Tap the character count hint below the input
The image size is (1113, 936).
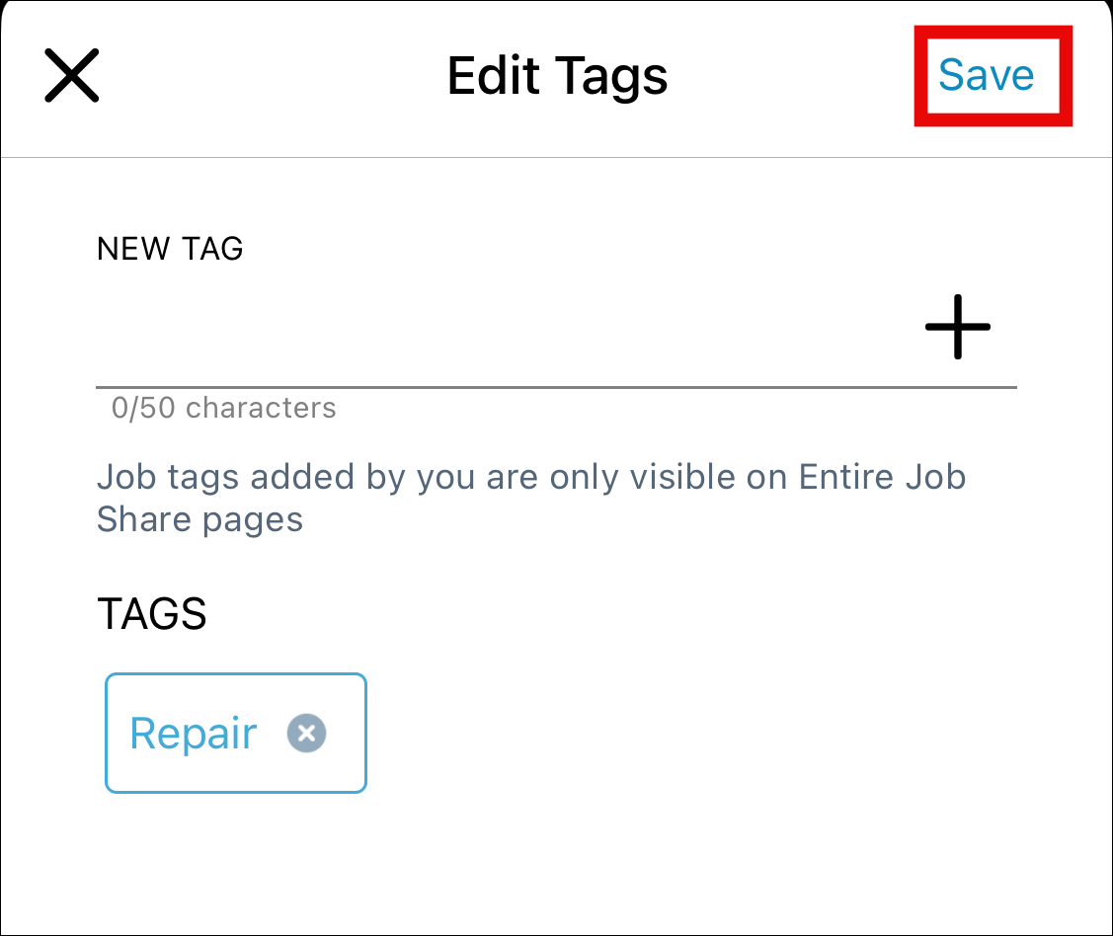[x=224, y=408]
